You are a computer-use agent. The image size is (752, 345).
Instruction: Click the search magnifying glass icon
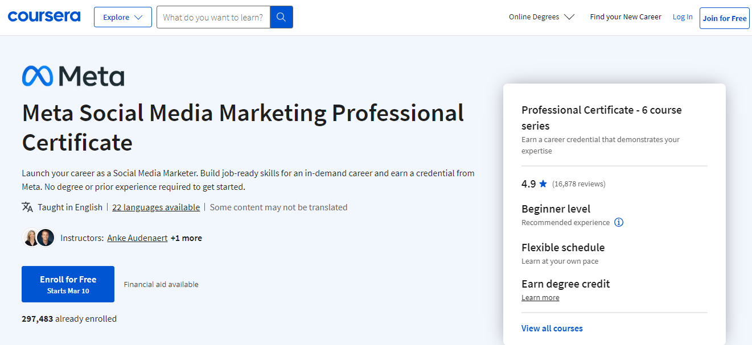281,17
